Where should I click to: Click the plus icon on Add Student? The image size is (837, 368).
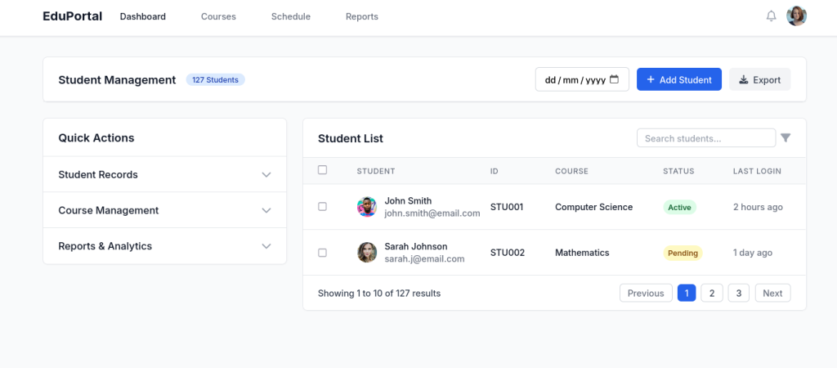(651, 79)
